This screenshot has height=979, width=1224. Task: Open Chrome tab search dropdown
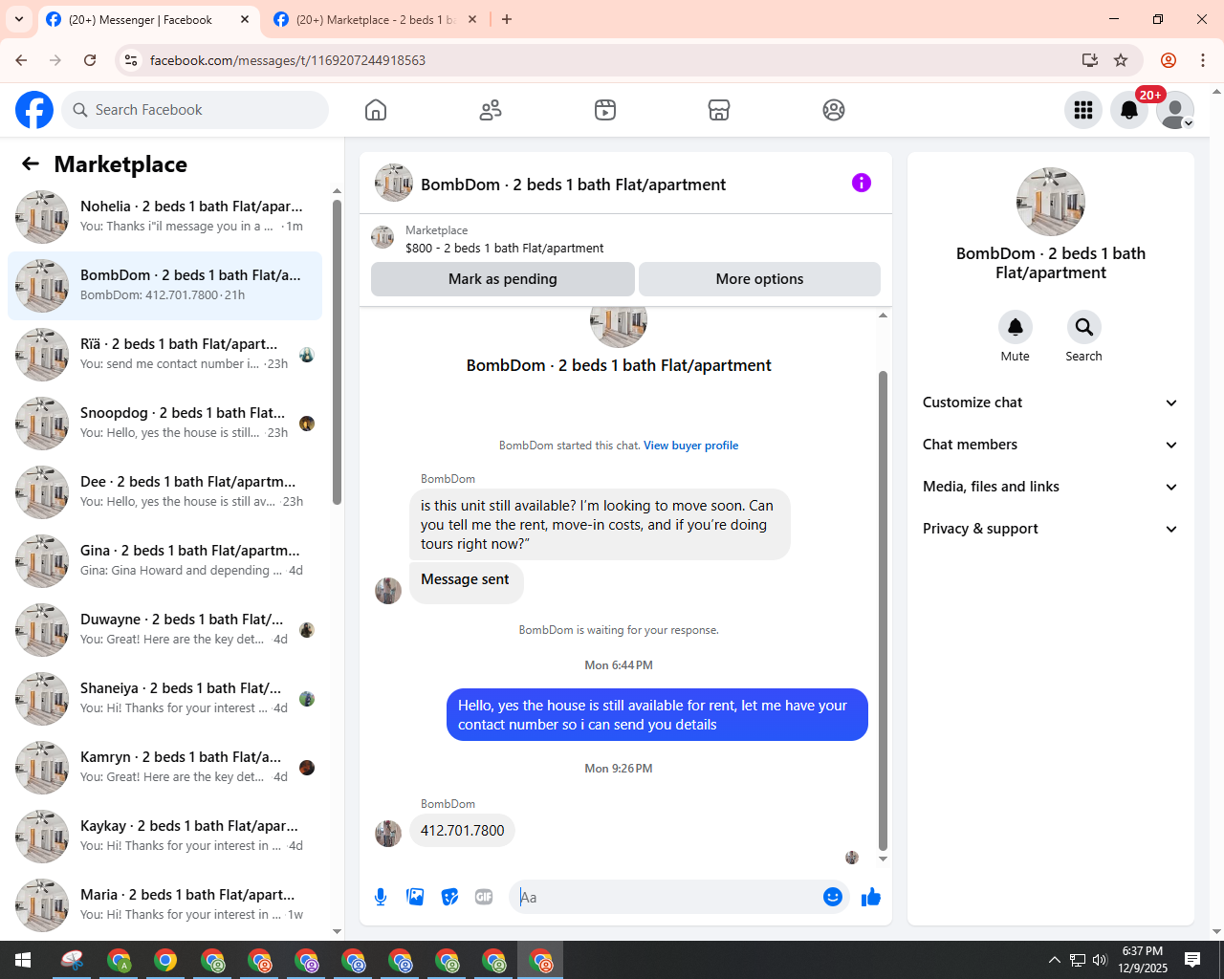[x=19, y=19]
